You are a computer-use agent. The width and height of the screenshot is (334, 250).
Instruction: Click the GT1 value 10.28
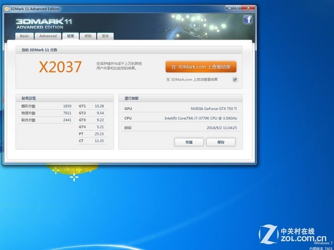coord(99,106)
